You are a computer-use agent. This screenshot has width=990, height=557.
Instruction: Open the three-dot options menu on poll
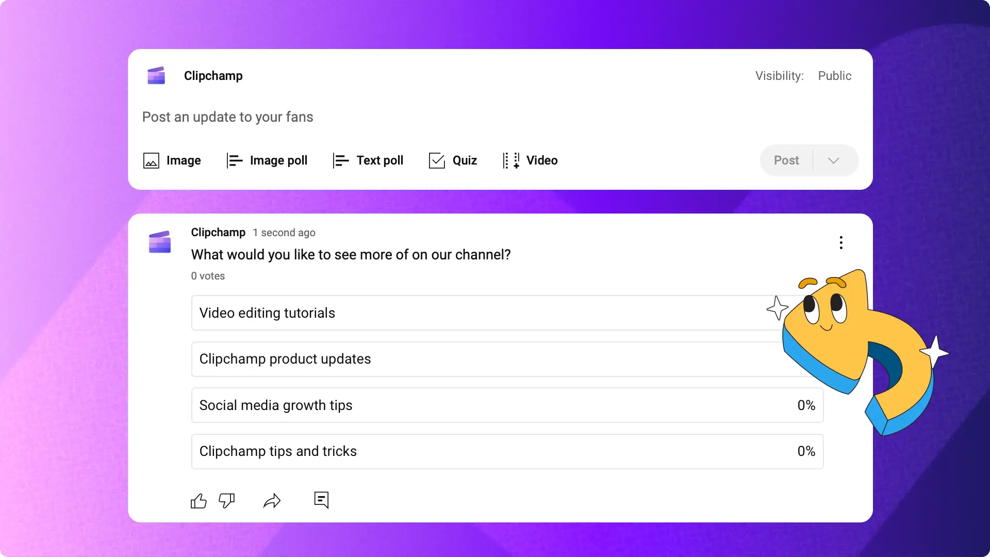[x=841, y=243]
